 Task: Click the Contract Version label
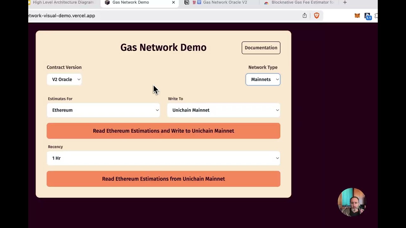click(x=64, y=67)
